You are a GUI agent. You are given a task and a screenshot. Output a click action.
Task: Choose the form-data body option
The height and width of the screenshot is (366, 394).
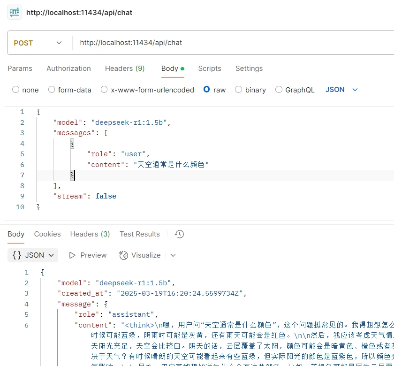point(52,90)
